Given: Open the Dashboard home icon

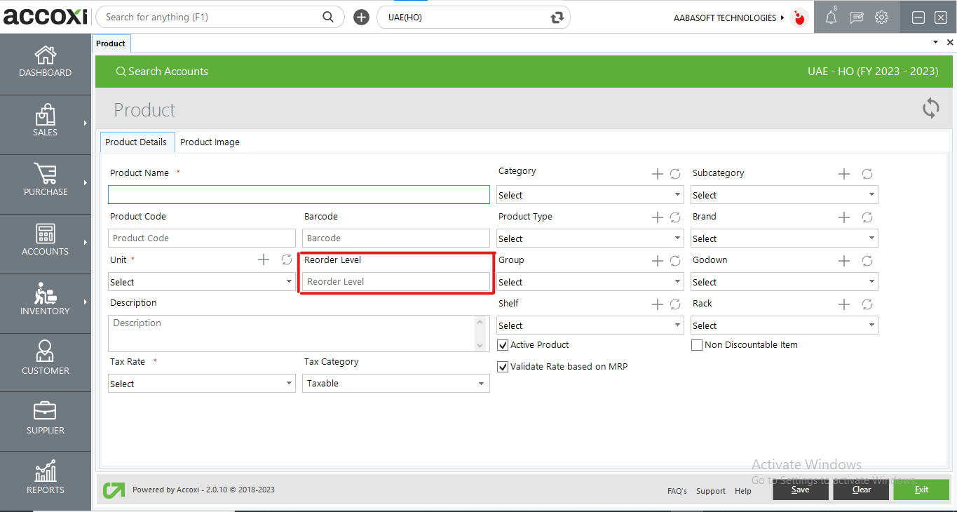Looking at the screenshot, I should pyautogui.click(x=45, y=55).
